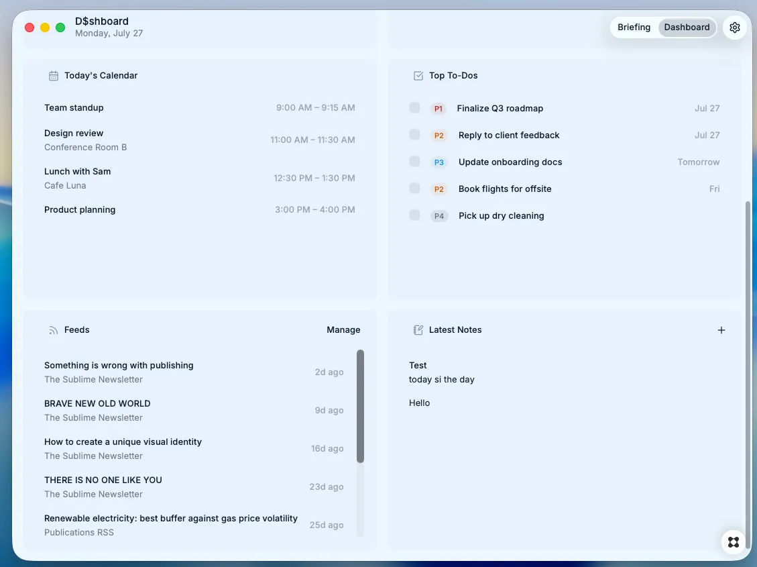Click the 25d ago timestamp
Image resolution: width=757 pixels, height=567 pixels.
327,525
